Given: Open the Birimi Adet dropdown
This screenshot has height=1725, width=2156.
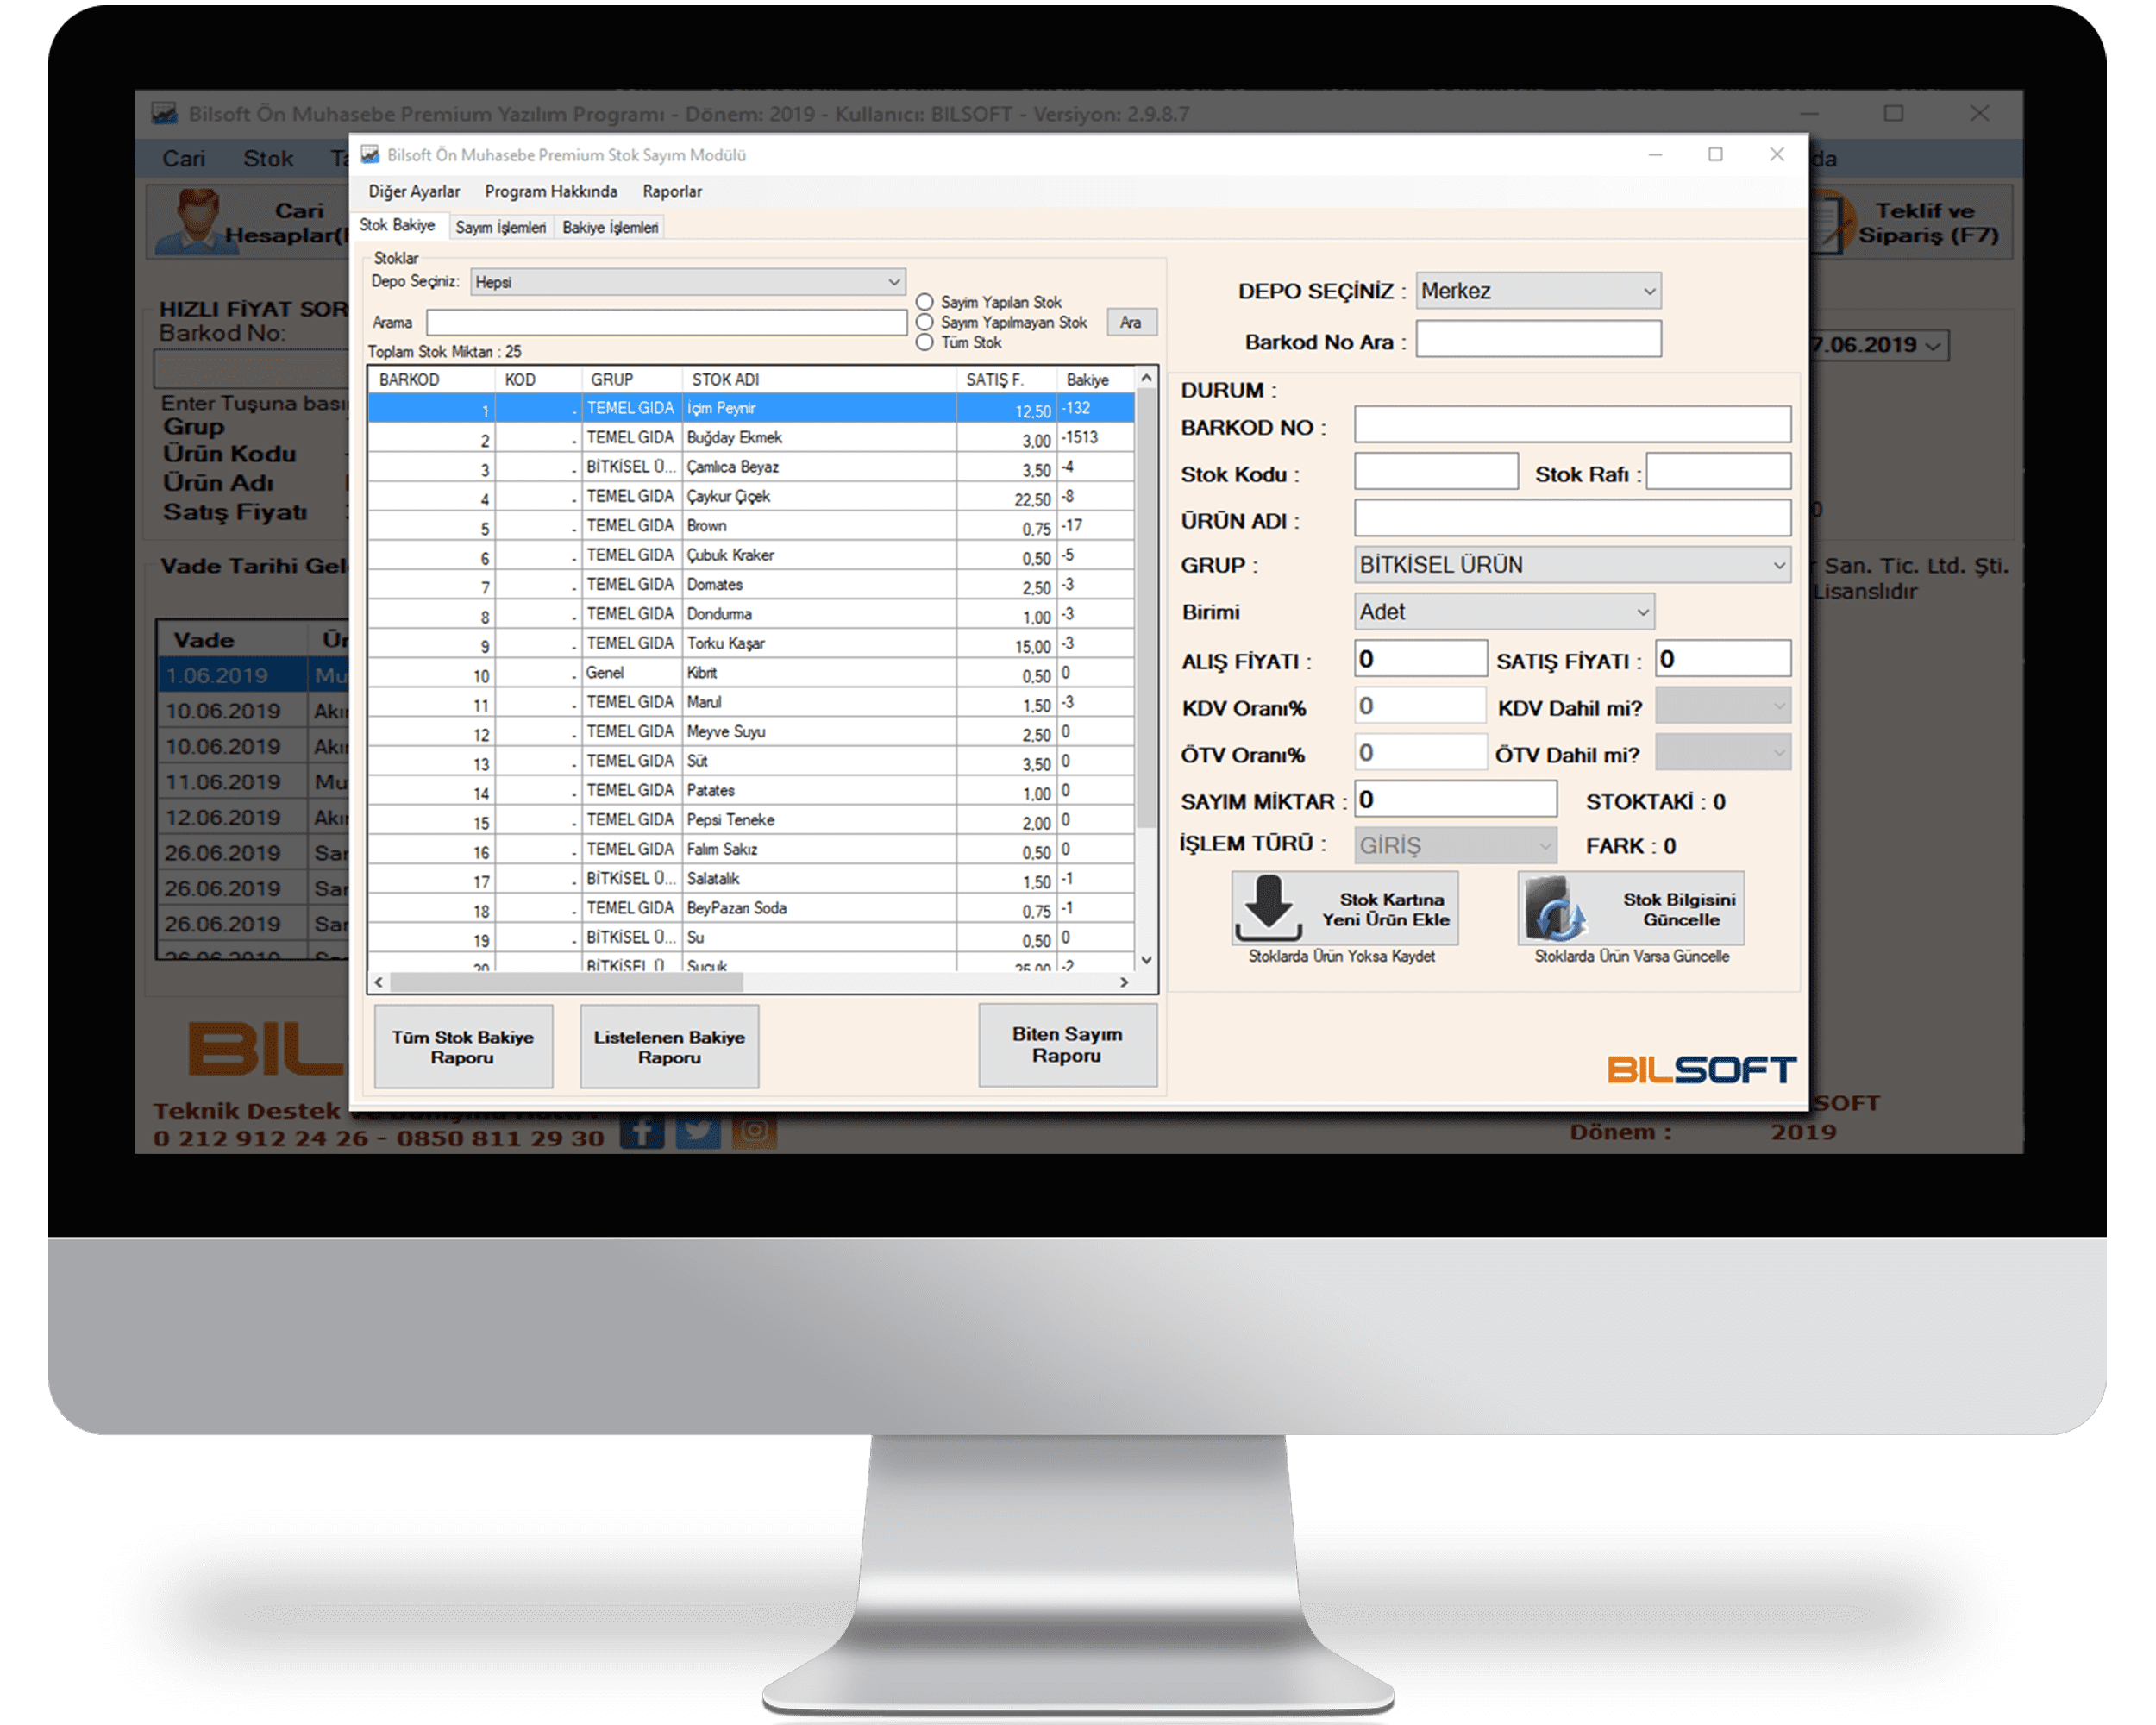Looking at the screenshot, I should [1504, 612].
